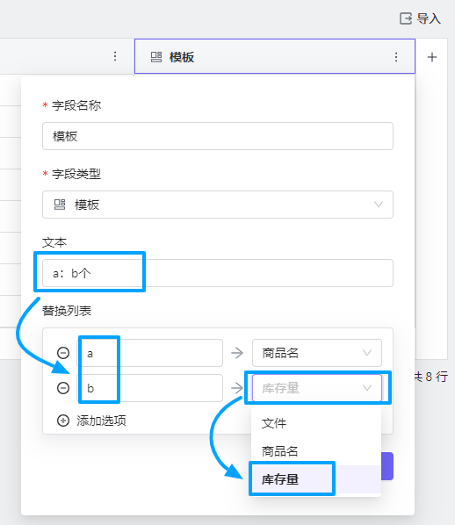Open the 库存量 placeholder mapping dropdown
The image size is (455, 525).
(317, 388)
